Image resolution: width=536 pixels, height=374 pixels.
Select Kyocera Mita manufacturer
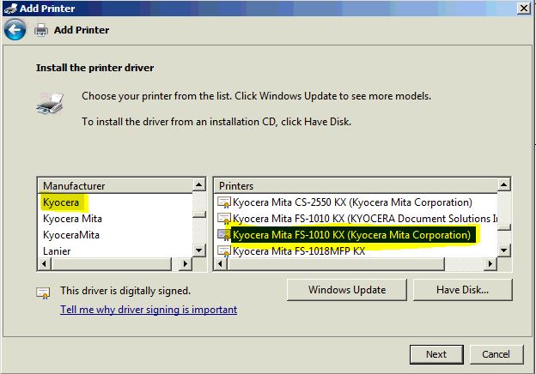coord(72,219)
